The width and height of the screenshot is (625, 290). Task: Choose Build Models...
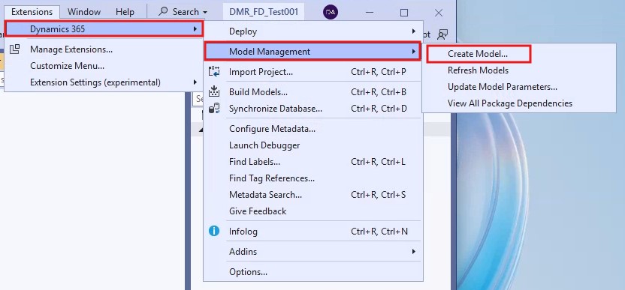[x=258, y=92]
